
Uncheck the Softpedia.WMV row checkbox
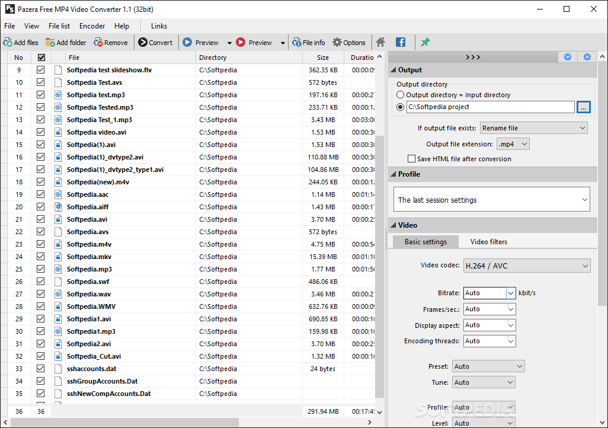tap(41, 306)
